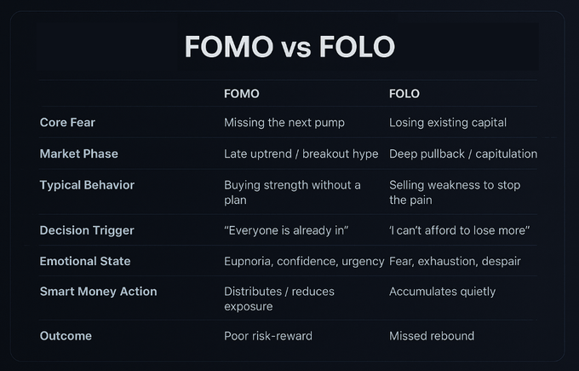Click 'Buying strength without a plan' text

(292, 192)
